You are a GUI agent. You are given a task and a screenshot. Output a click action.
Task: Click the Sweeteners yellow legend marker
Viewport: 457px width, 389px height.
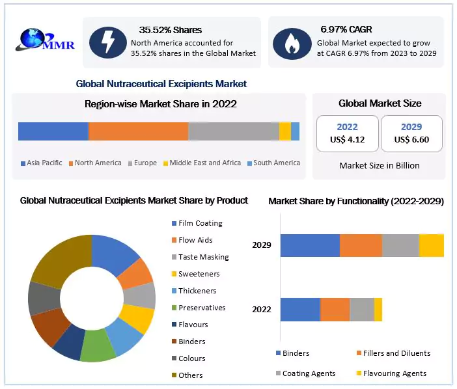tap(173, 274)
